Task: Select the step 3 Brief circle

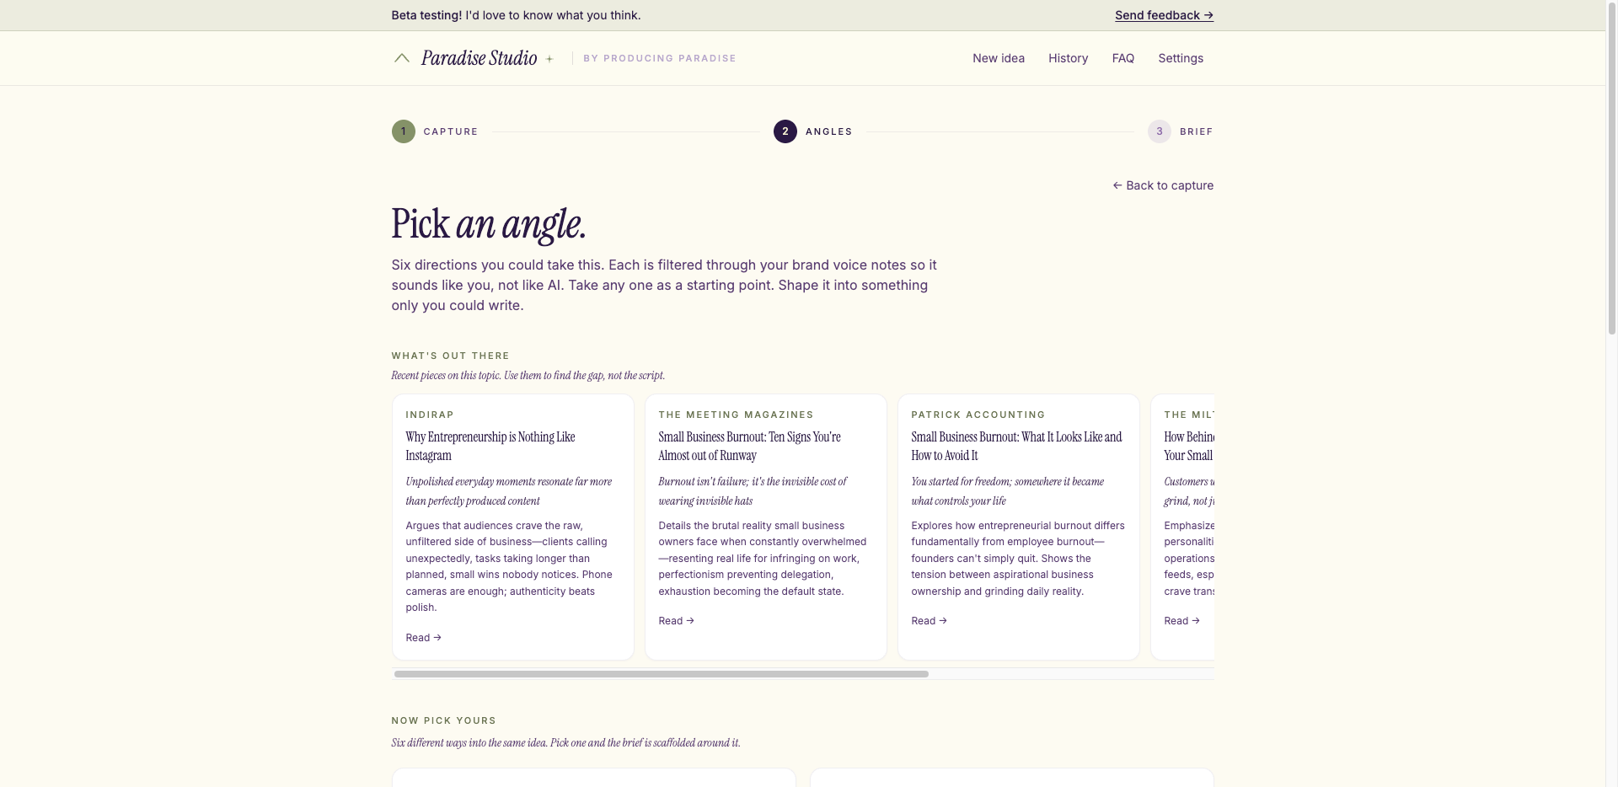Action: [1160, 131]
